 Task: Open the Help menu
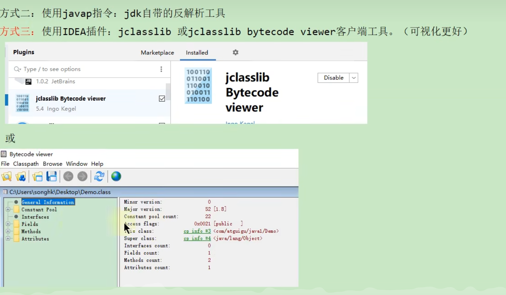(x=97, y=164)
